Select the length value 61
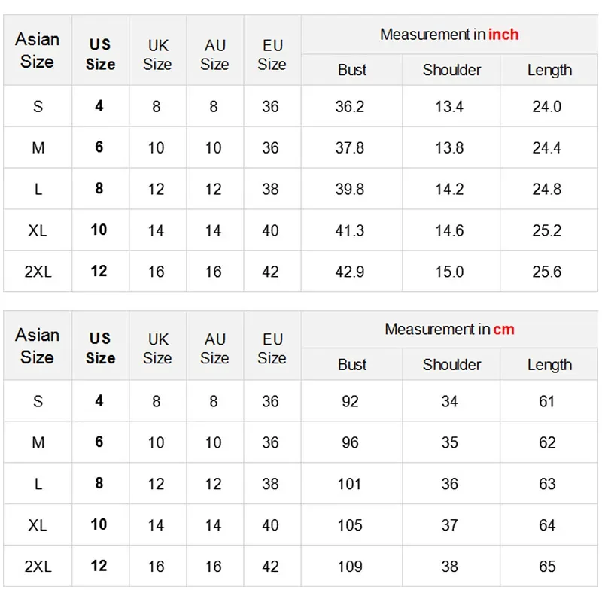The height and width of the screenshot is (602, 602). [x=547, y=402]
